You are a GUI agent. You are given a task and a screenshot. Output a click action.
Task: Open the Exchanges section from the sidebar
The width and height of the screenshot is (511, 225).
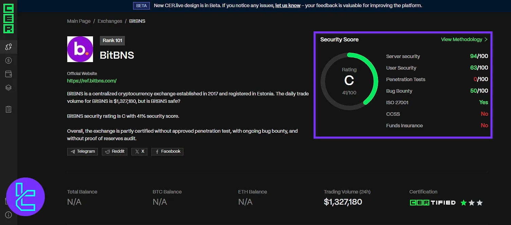[x=8, y=47]
